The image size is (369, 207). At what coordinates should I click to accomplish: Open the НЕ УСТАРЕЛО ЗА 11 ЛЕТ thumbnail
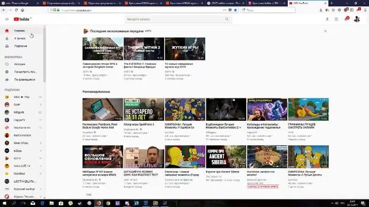click(144, 109)
